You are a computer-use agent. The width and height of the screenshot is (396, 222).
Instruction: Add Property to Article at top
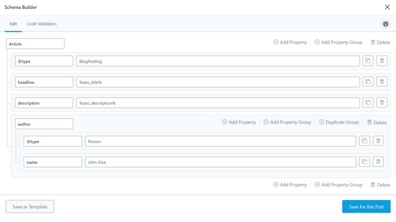290,42
